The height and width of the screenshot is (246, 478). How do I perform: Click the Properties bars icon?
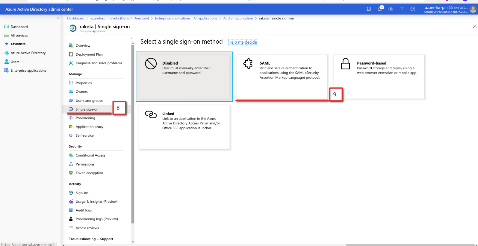71,83
